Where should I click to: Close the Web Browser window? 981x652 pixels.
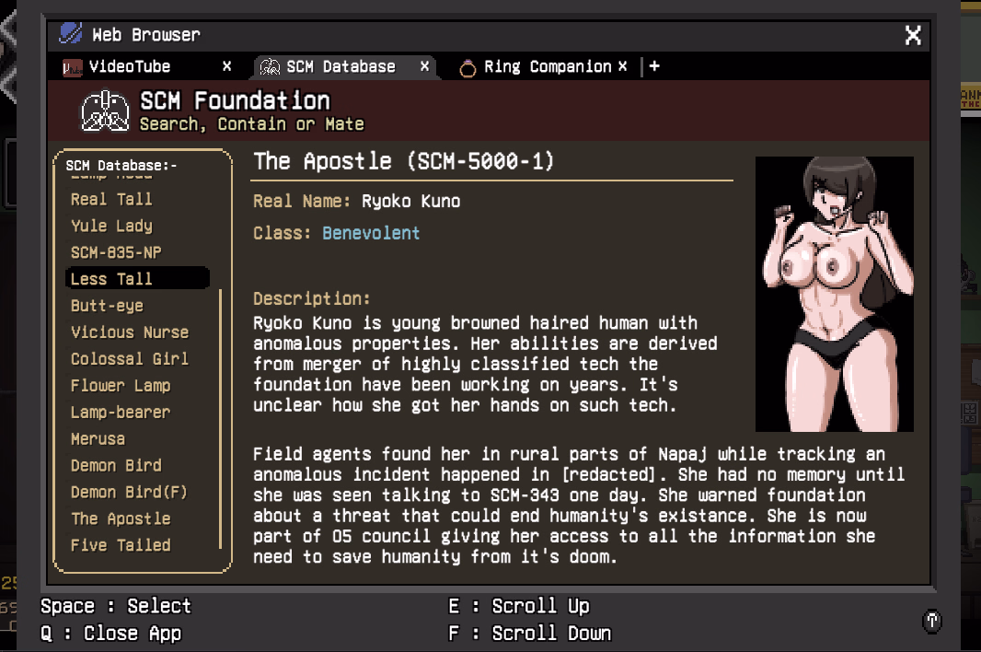[913, 35]
